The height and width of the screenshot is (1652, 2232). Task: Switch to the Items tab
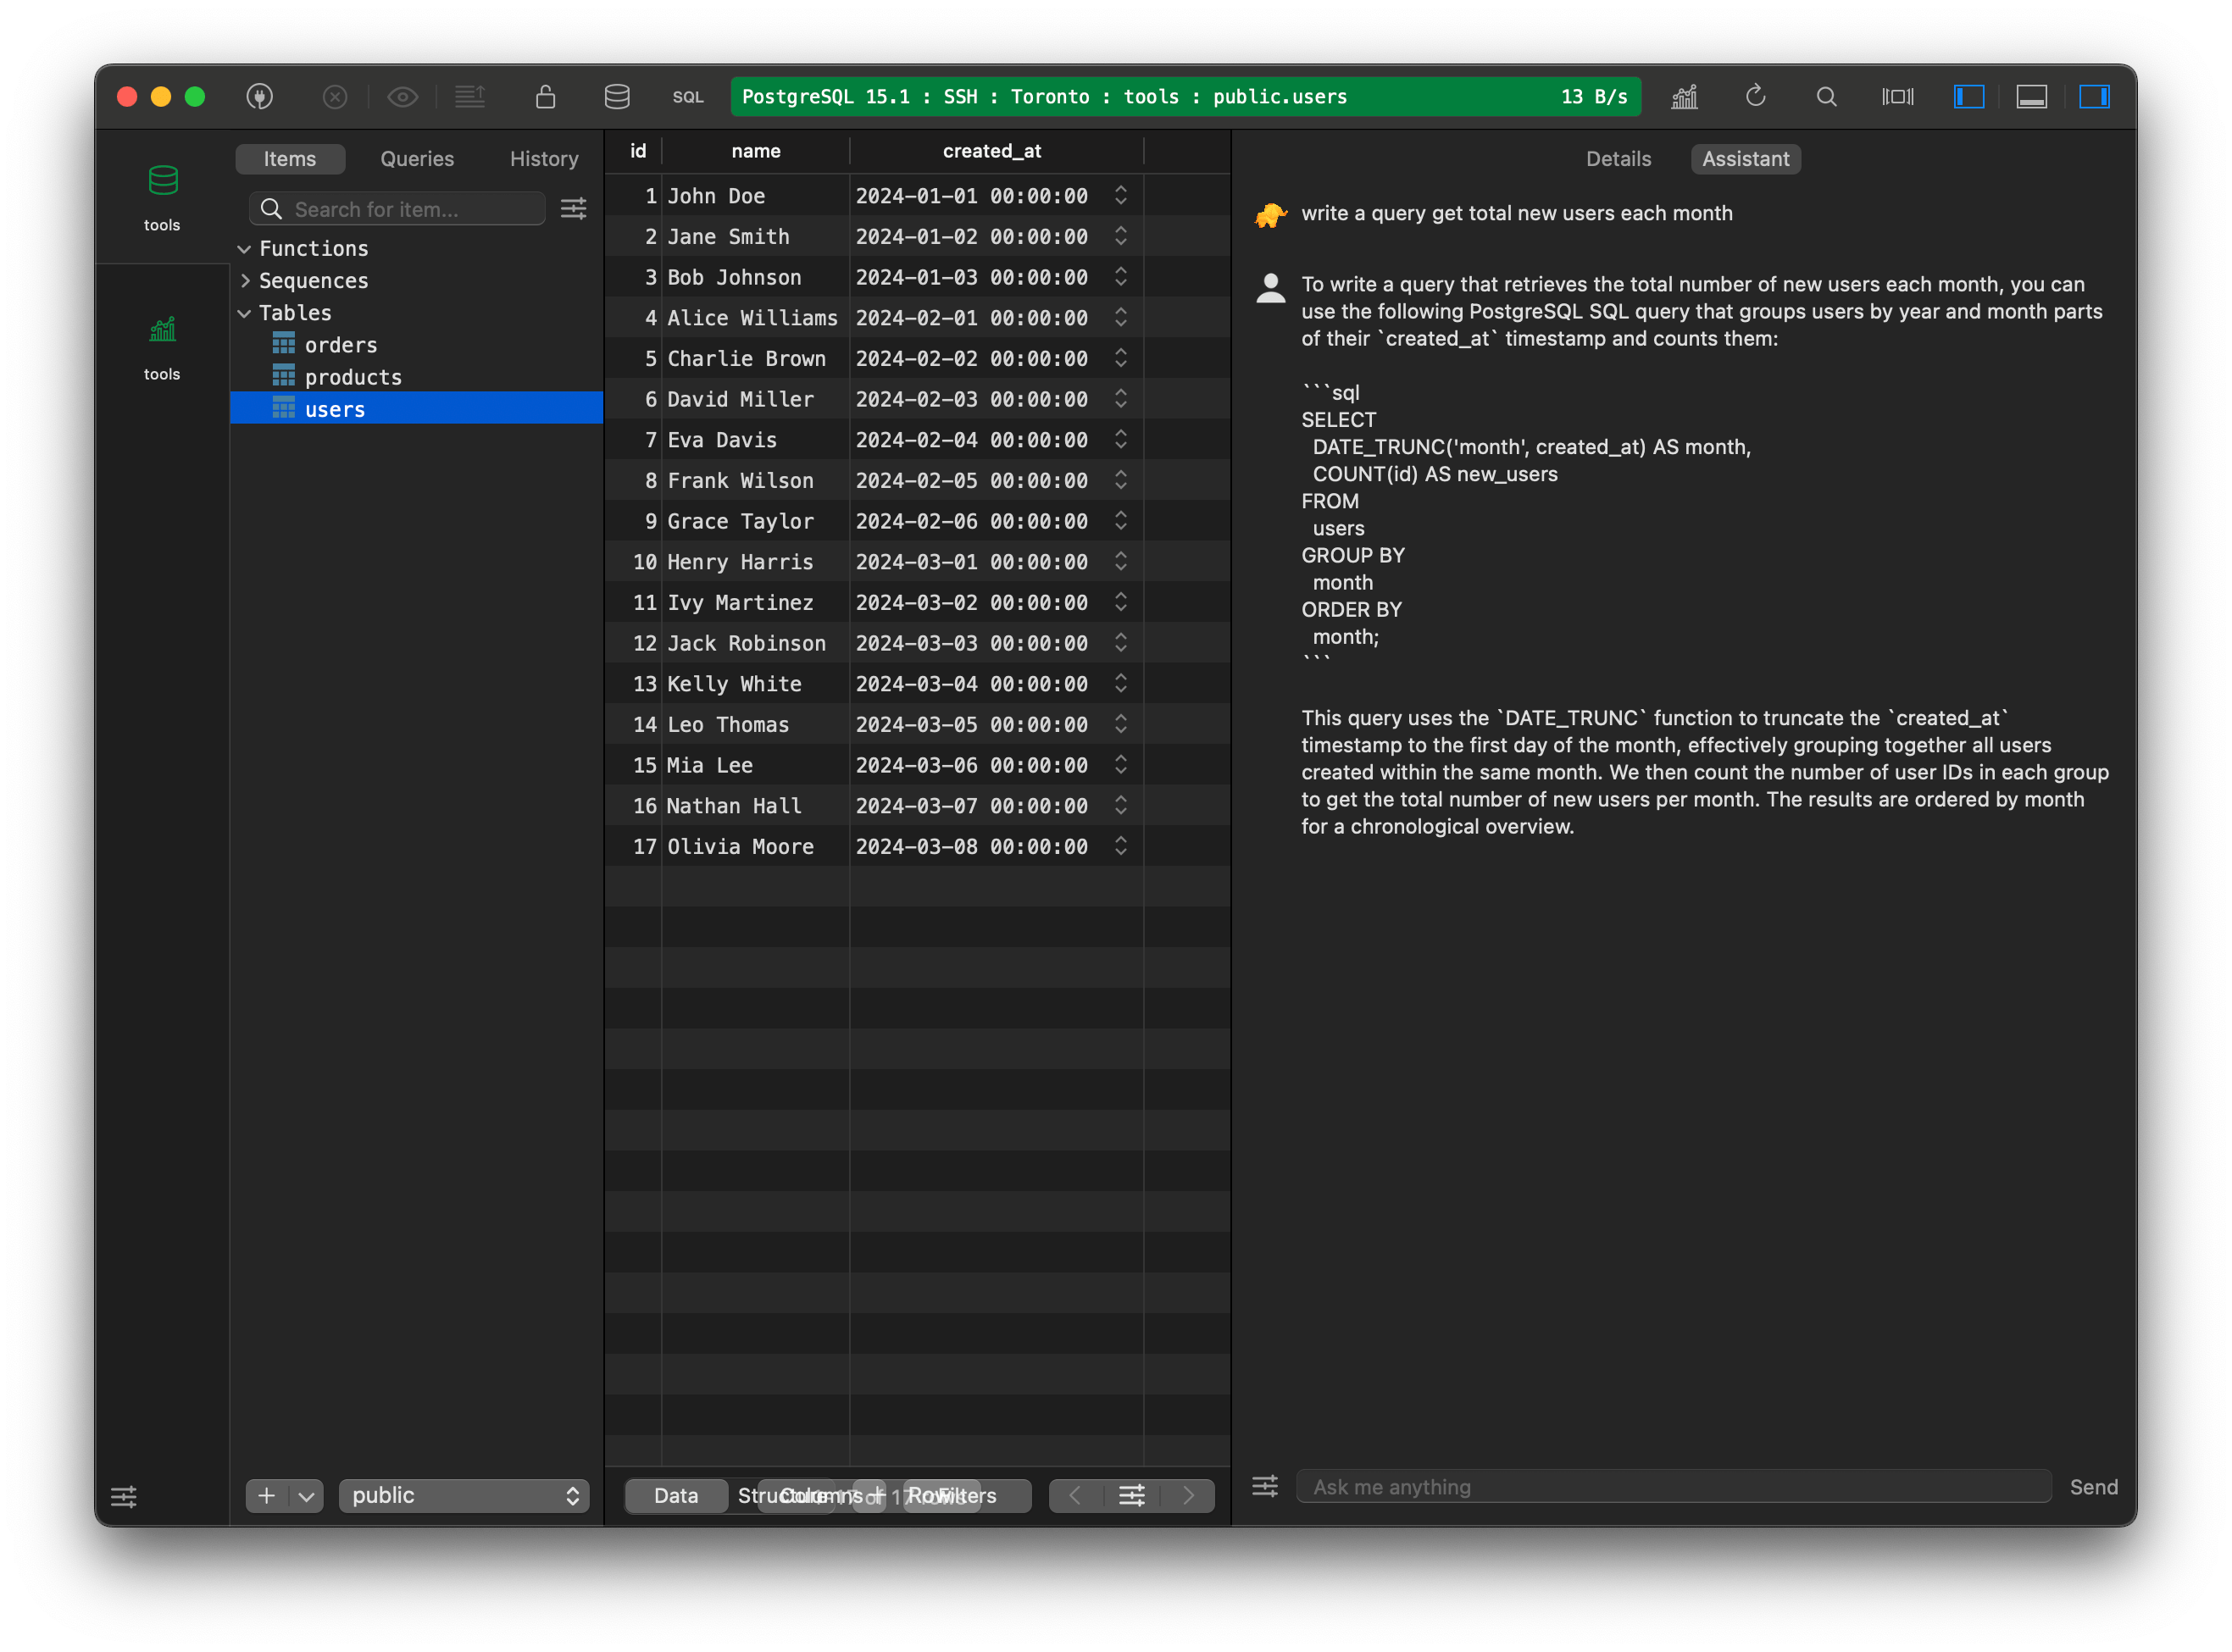pos(290,159)
